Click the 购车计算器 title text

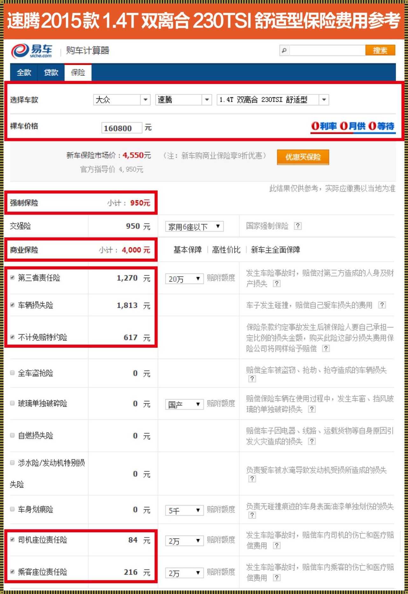(x=88, y=51)
